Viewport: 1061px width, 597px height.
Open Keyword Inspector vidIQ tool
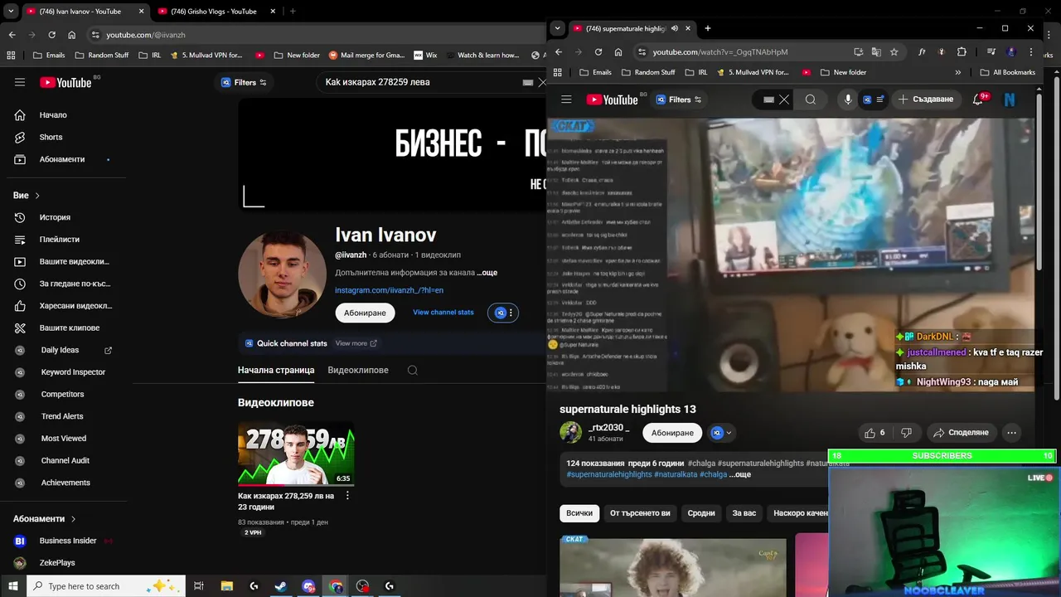coord(73,372)
